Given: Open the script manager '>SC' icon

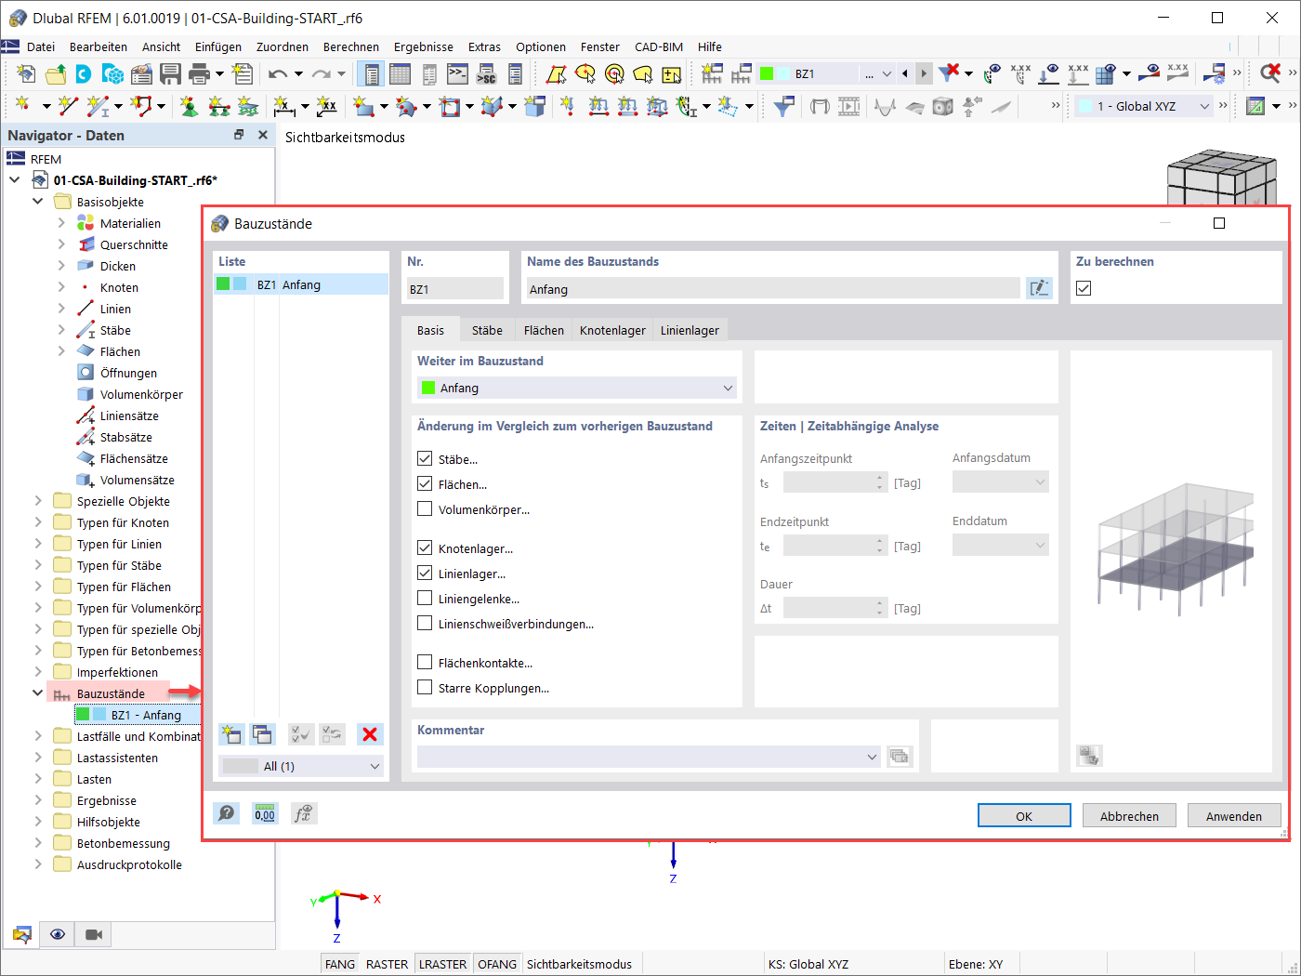Looking at the screenshot, I should pos(486,74).
